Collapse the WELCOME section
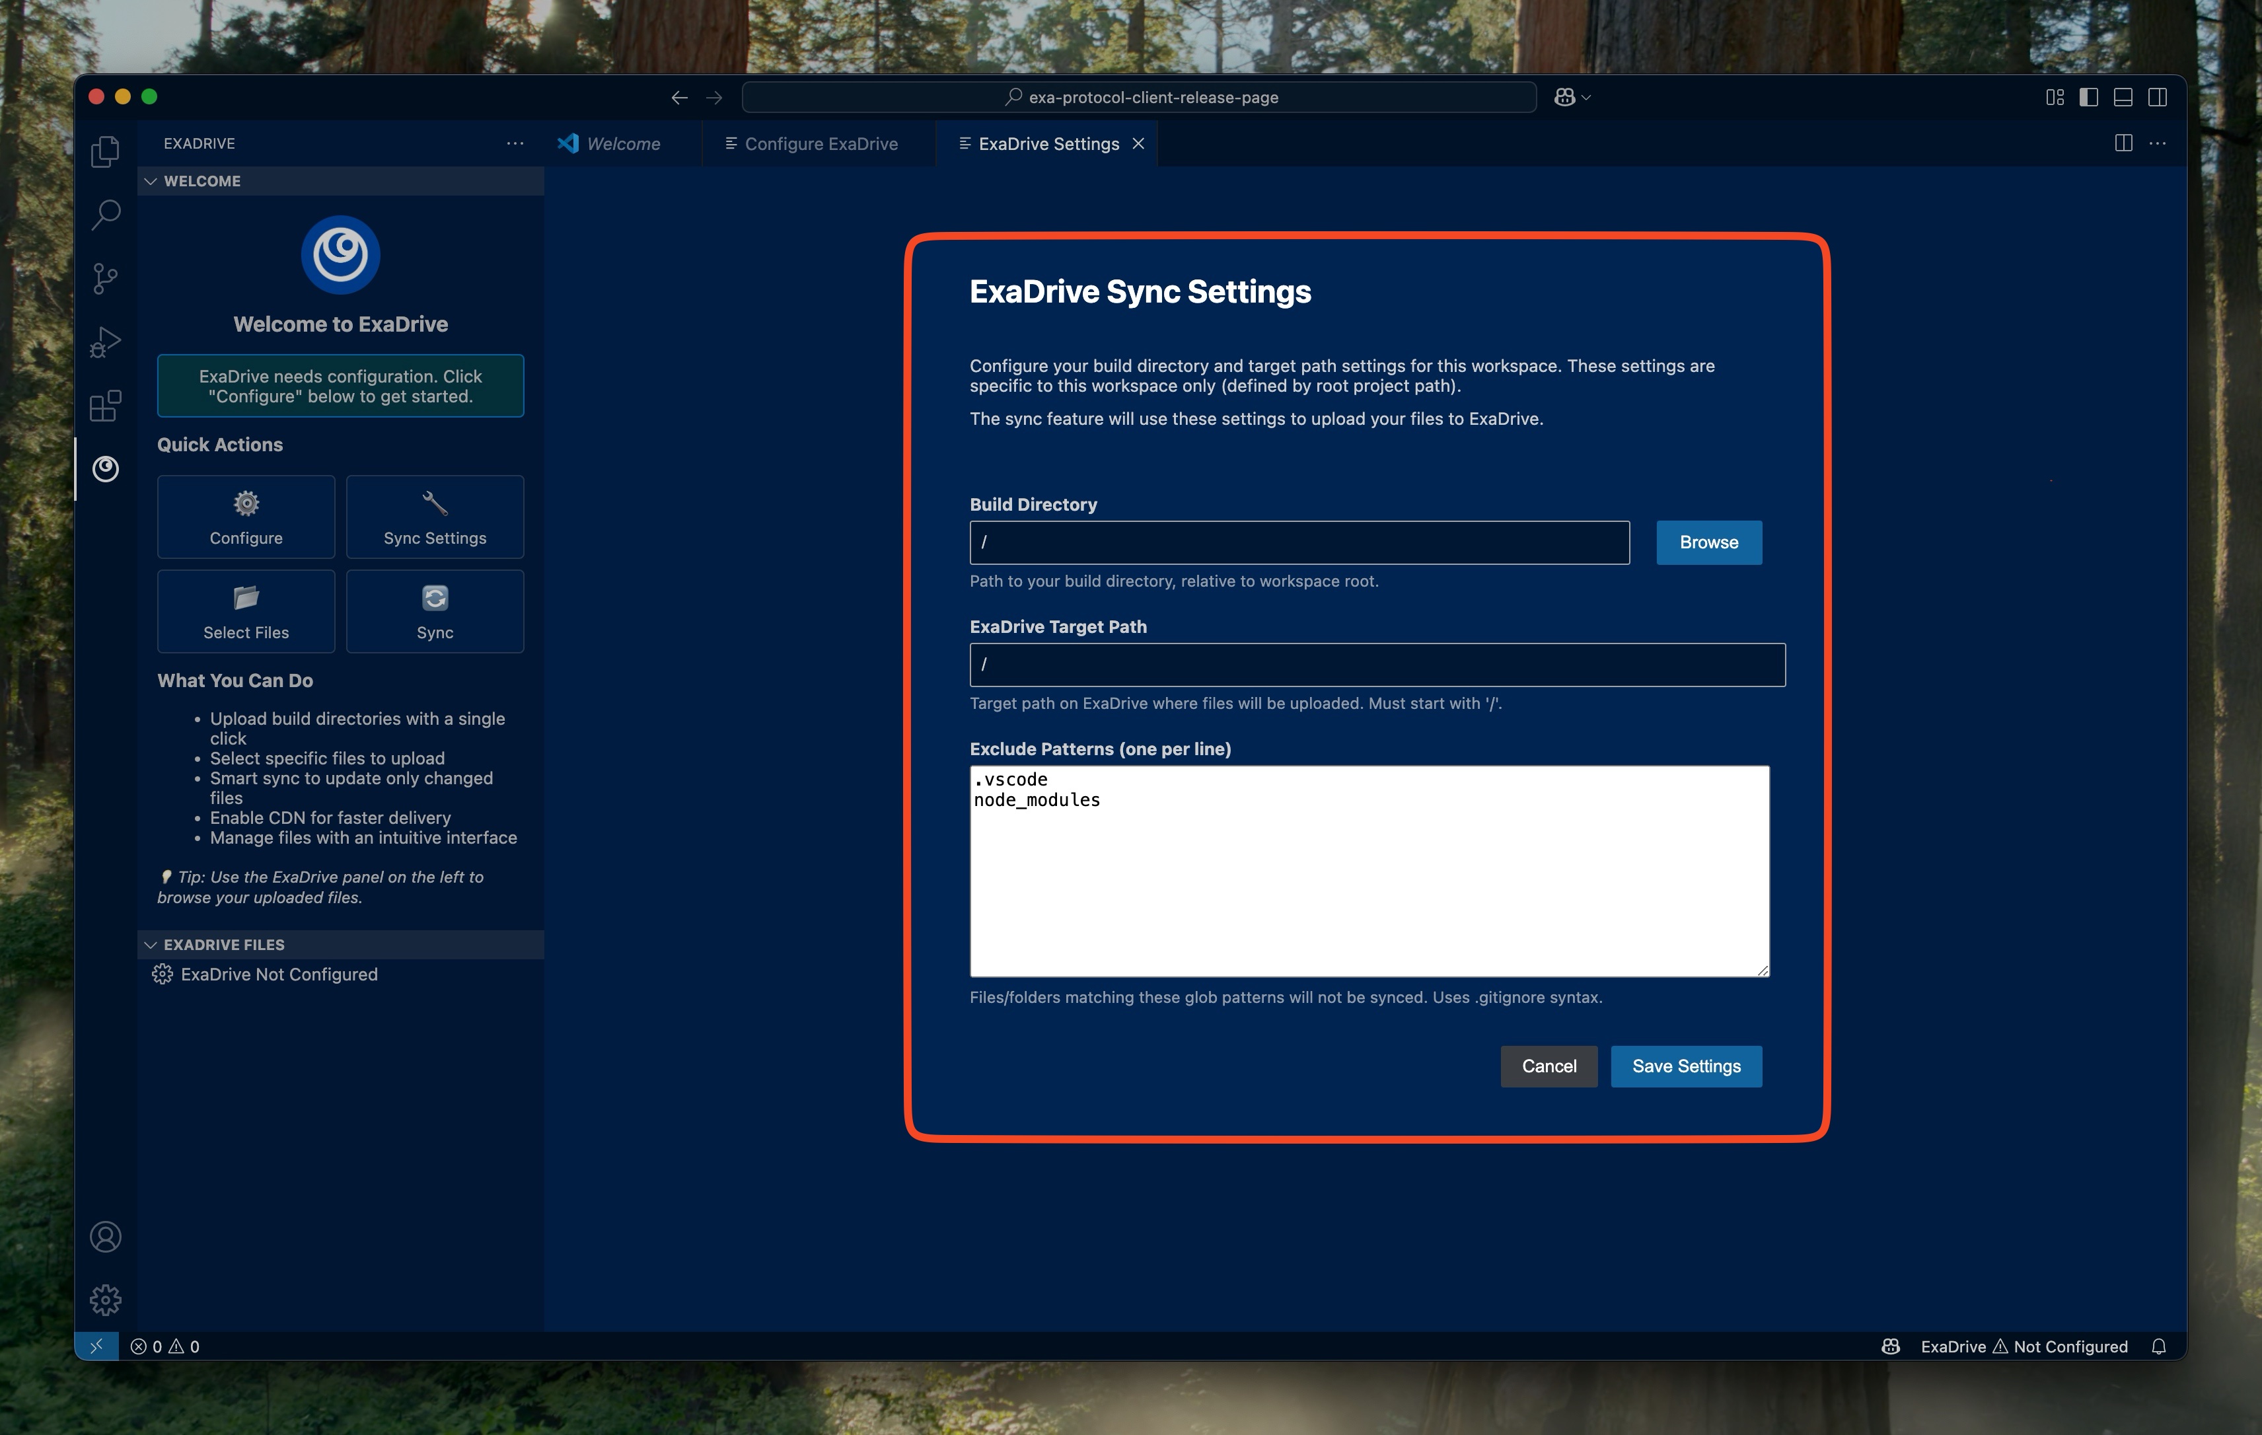 pos(341,181)
